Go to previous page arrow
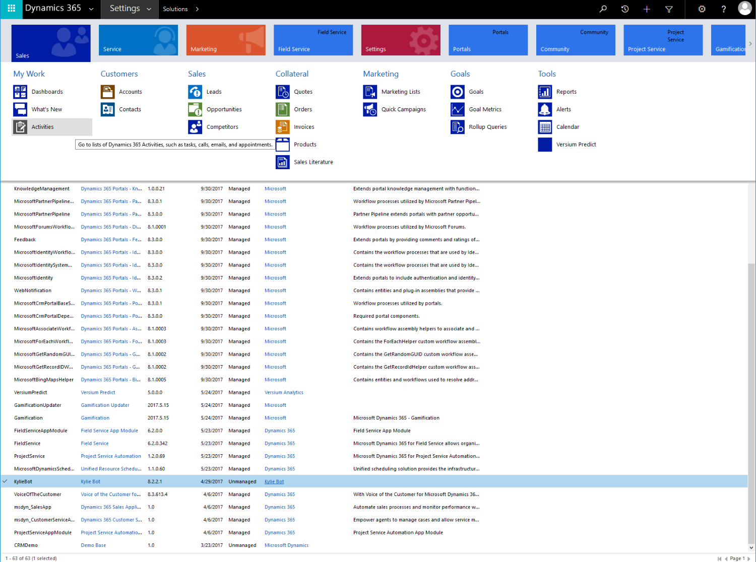The height and width of the screenshot is (562, 756). click(x=726, y=558)
